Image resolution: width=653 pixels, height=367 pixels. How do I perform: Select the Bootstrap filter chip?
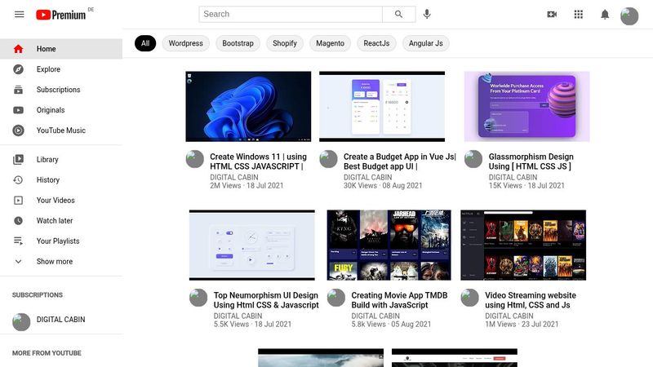point(238,43)
